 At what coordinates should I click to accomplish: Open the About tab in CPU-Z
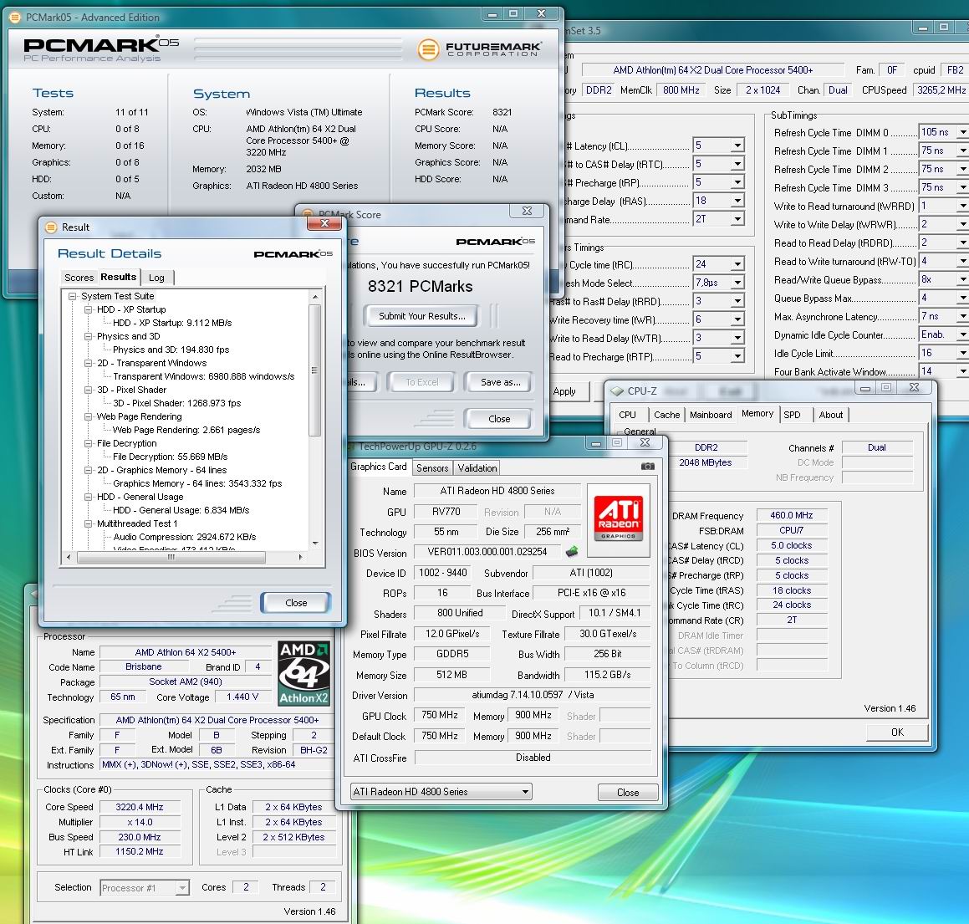(830, 415)
